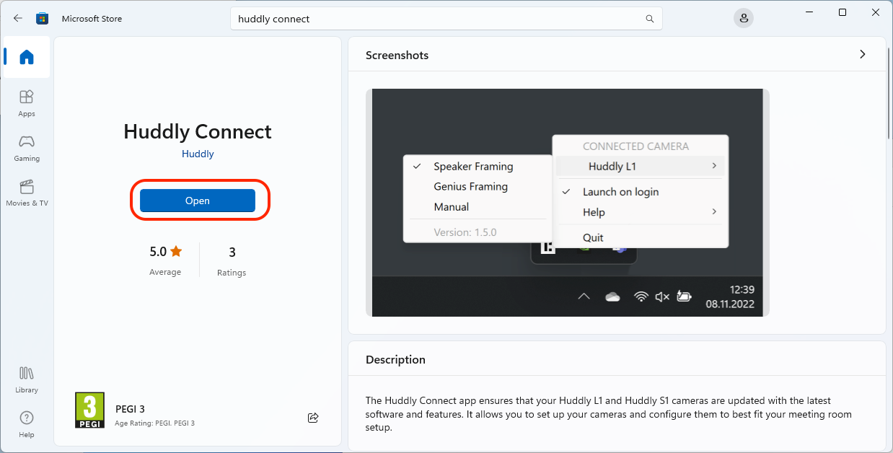The height and width of the screenshot is (453, 893).
Task: Click the orange rating star
Action: pyautogui.click(x=176, y=252)
